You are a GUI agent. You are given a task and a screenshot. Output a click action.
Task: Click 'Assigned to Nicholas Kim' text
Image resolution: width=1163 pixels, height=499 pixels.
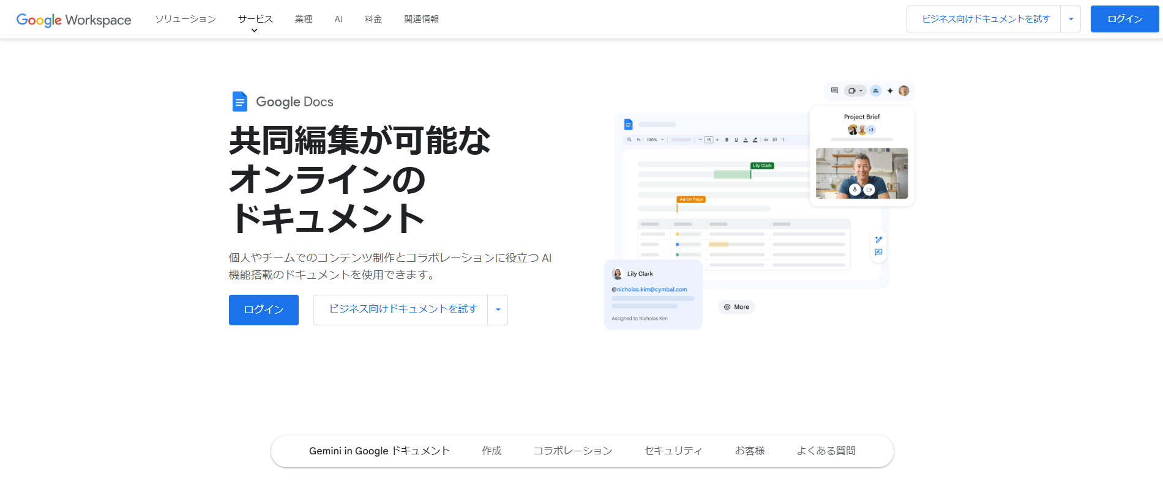640,319
